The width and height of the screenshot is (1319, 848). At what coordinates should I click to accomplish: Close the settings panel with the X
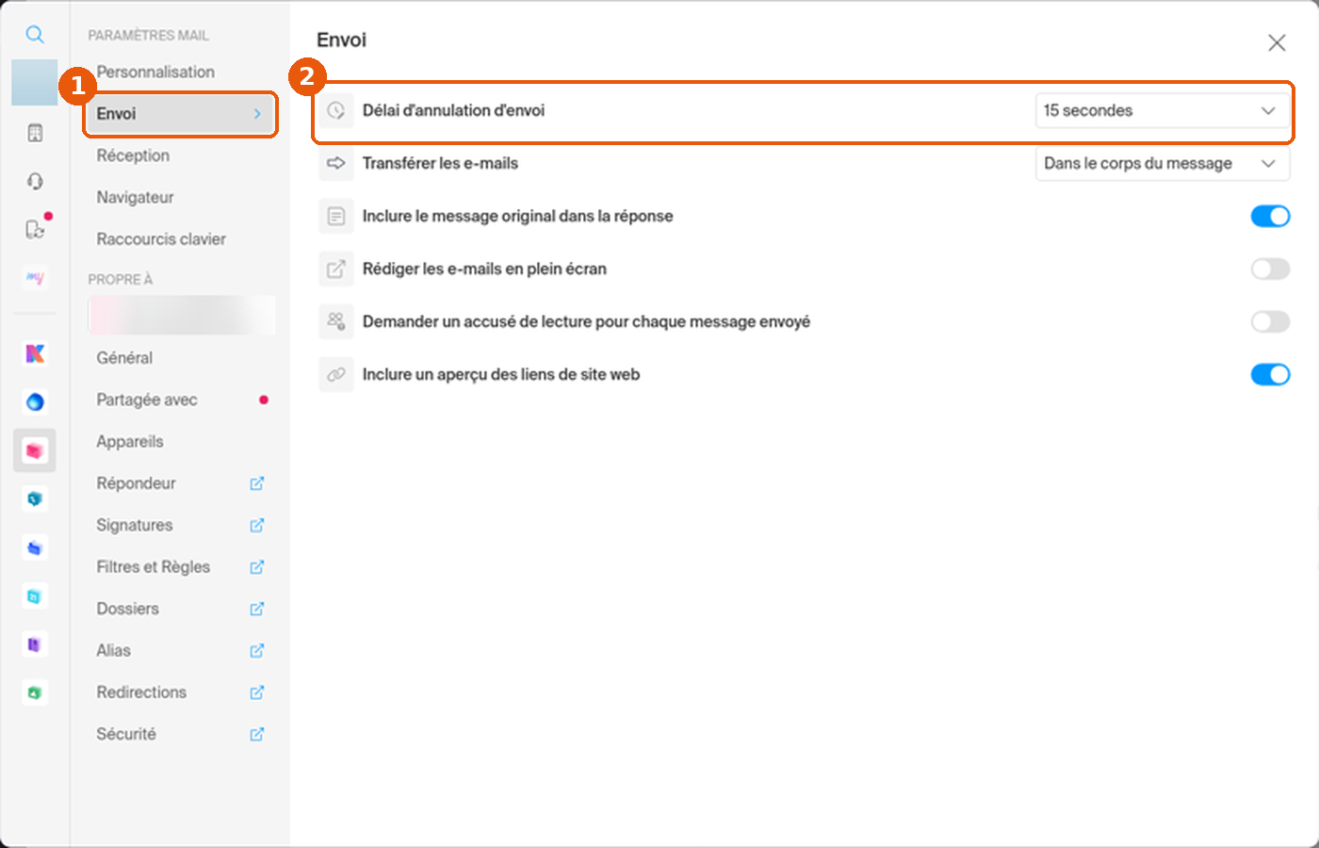1277,42
